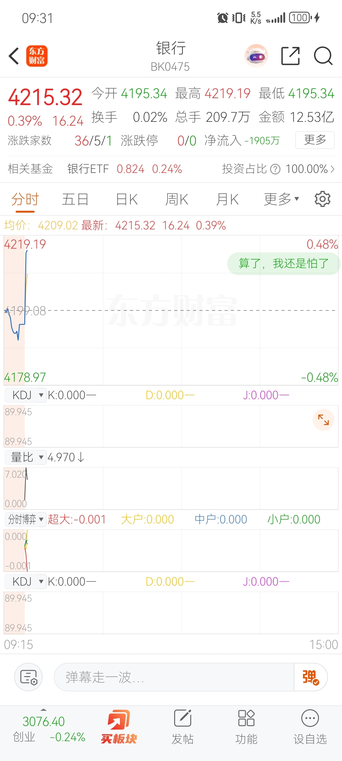This screenshot has width=342, height=761.
Task: Expand chart with fullscreen arrows icon
Action: pyautogui.click(x=323, y=420)
